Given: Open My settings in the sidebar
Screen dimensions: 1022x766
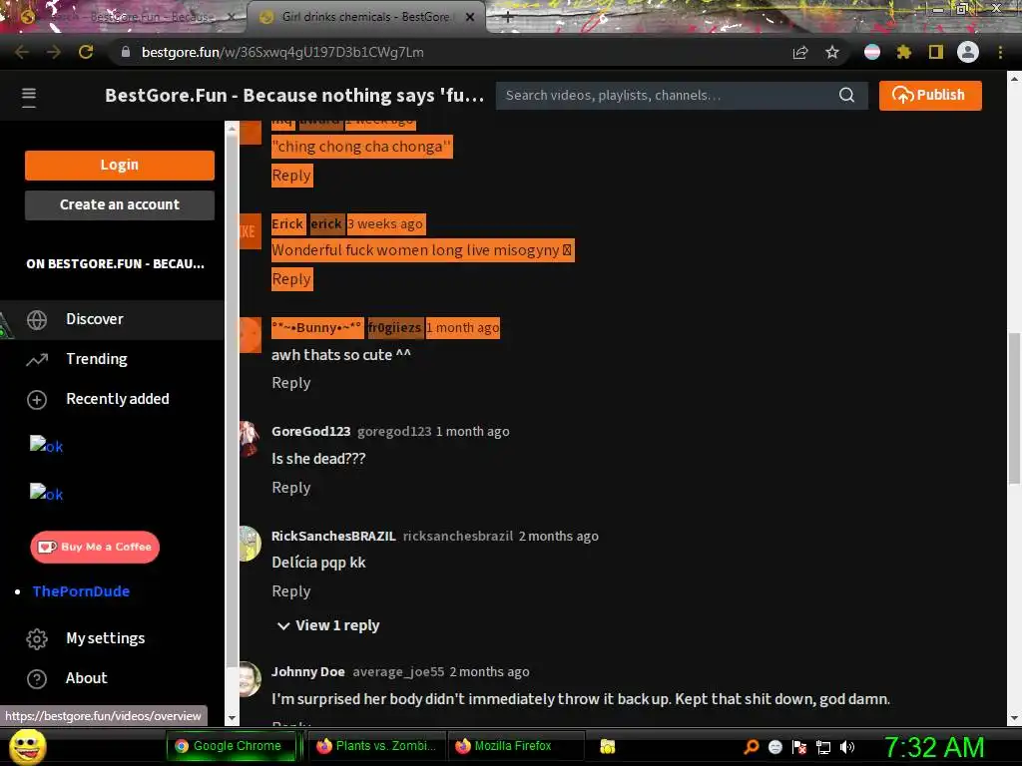Looking at the screenshot, I should [x=112, y=638].
